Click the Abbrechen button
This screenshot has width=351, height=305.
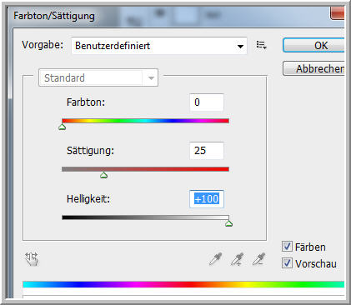(x=313, y=68)
